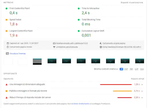Select the TBT audit filter

point(131,69)
